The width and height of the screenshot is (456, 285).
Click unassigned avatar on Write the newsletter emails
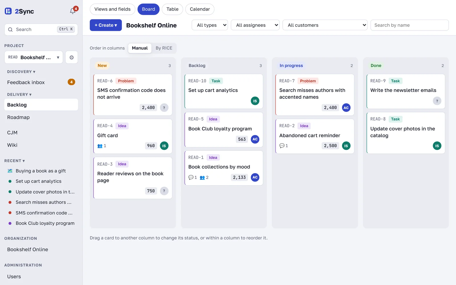point(437,101)
